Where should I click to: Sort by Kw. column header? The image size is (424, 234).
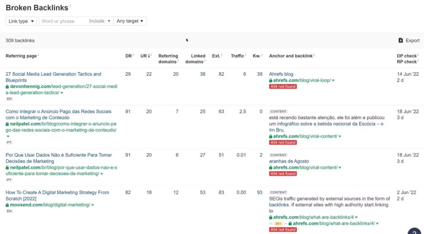[257, 56]
